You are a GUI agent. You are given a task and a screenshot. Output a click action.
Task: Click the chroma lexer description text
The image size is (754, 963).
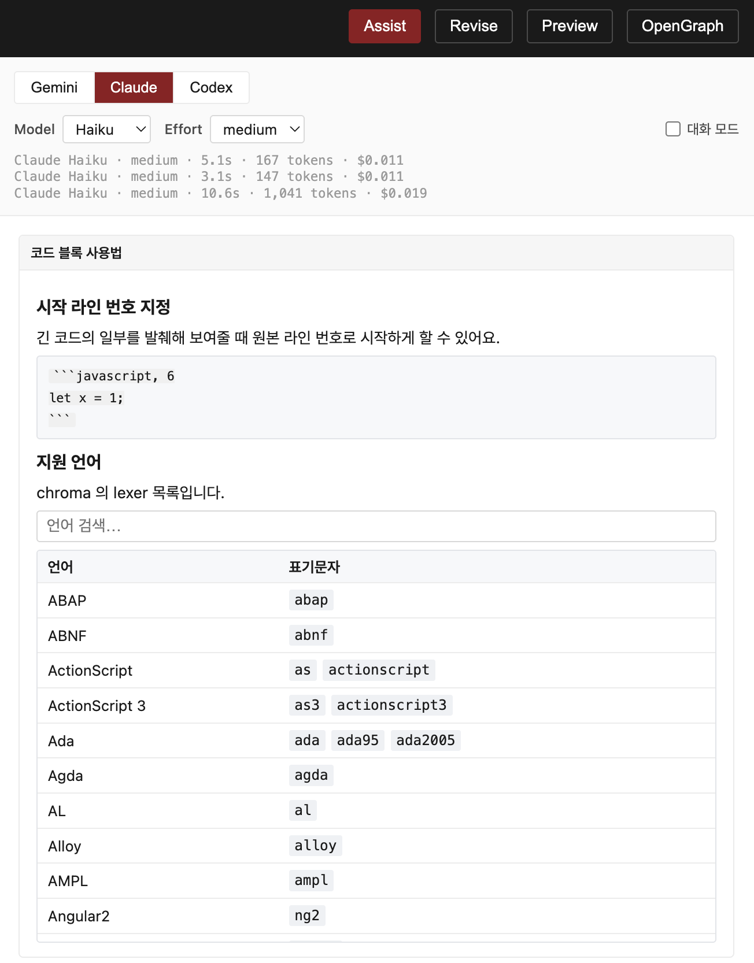tap(131, 493)
